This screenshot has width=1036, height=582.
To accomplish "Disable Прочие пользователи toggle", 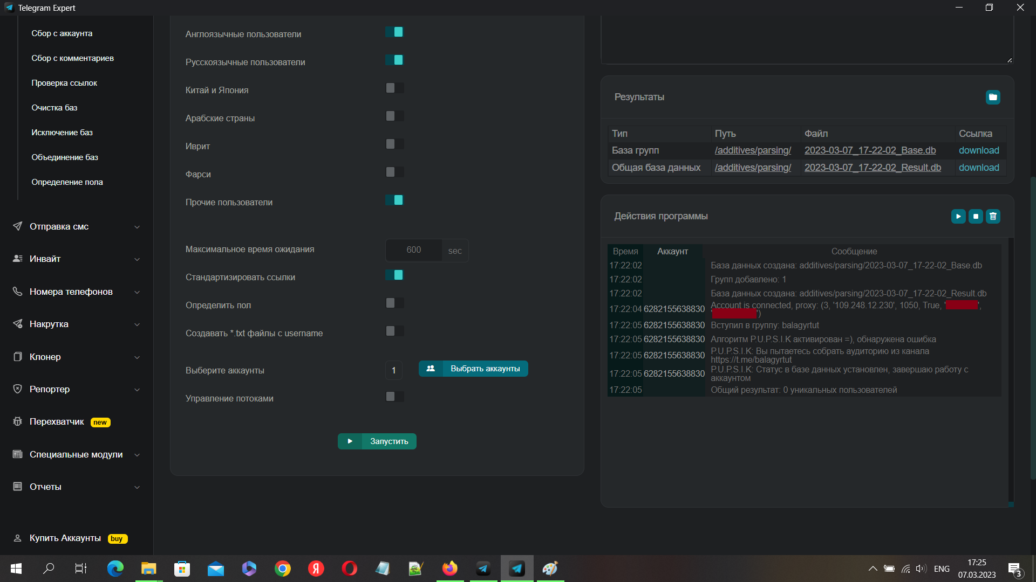I will point(394,200).
